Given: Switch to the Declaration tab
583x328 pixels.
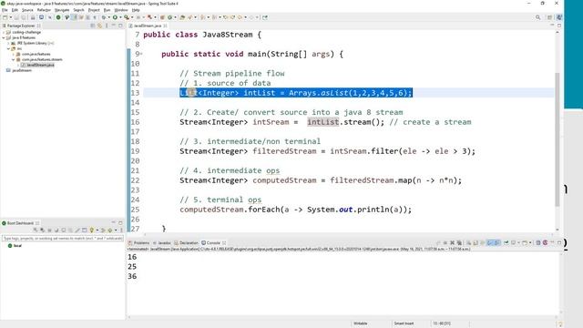Looking at the screenshot, I should (x=186, y=243).
